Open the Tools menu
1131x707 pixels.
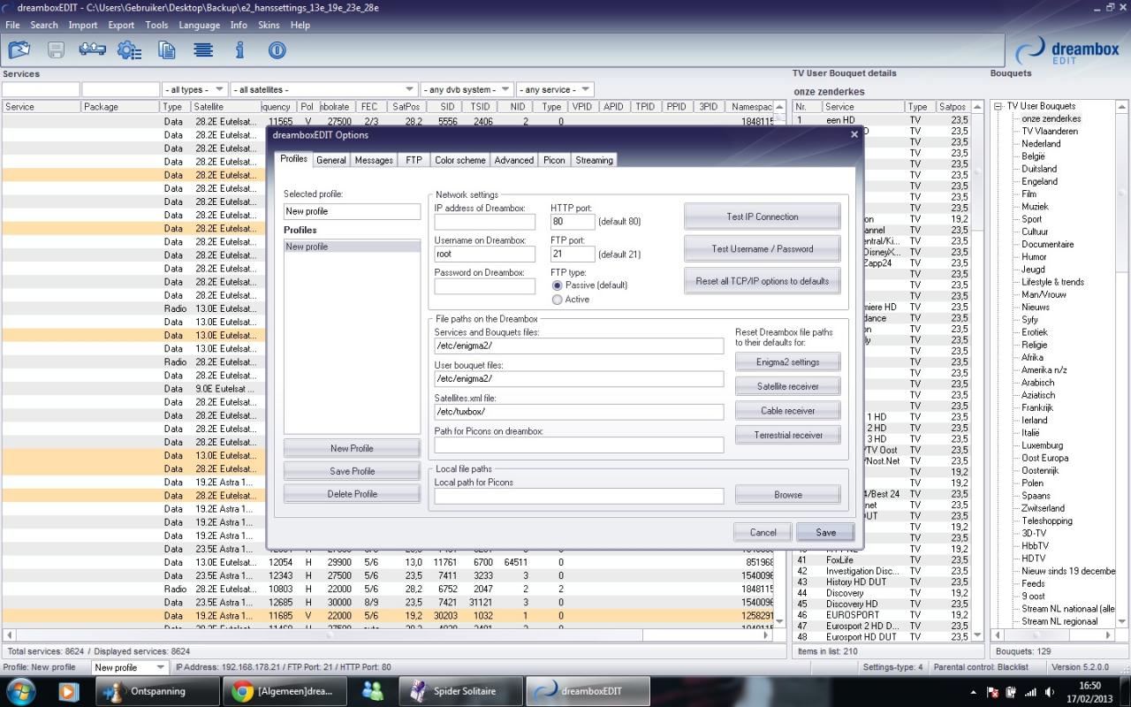pos(156,25)
